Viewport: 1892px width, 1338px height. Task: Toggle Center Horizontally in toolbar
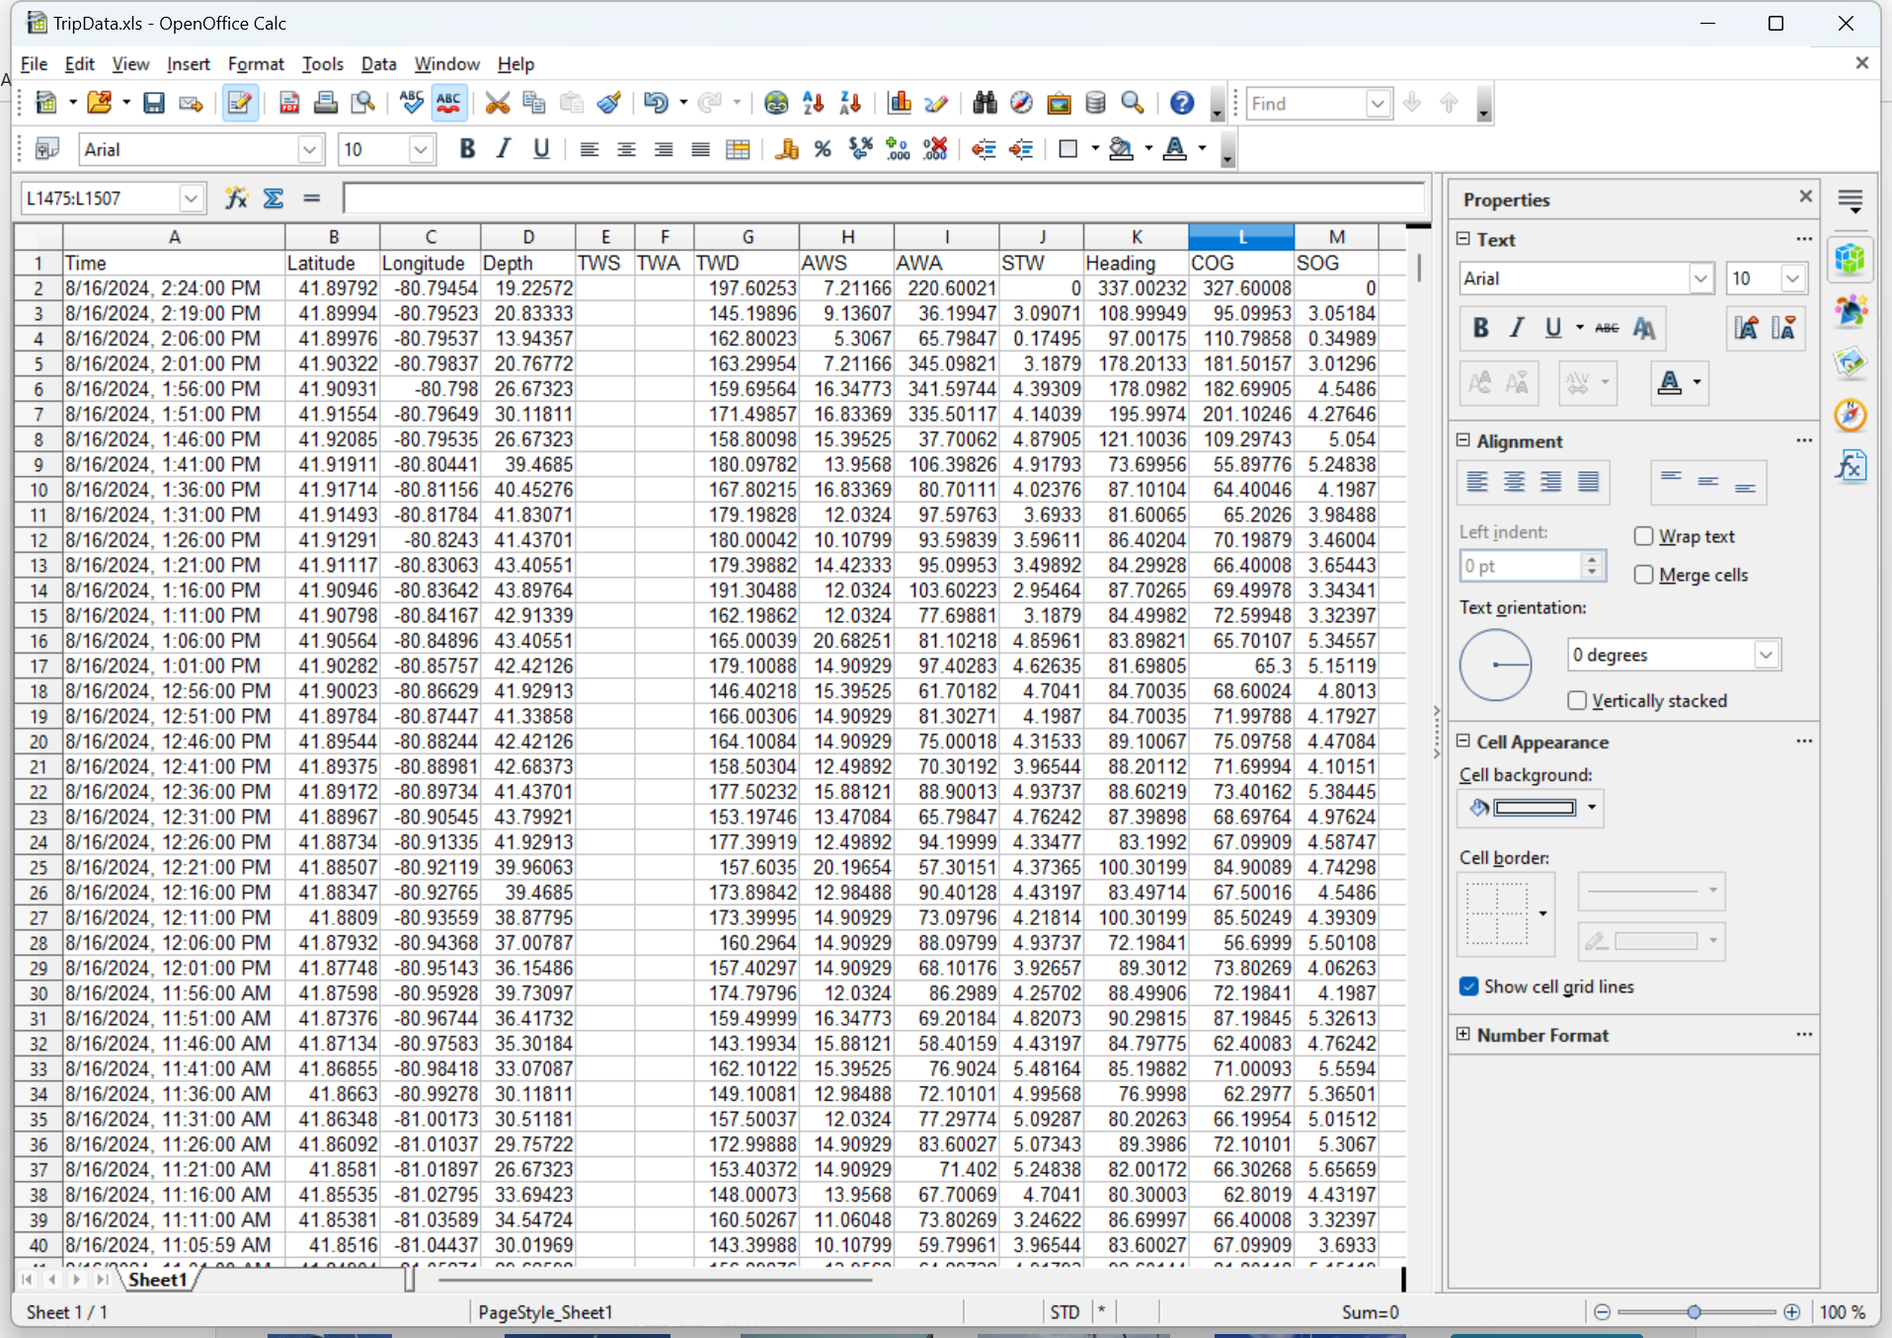pos(626,149)
